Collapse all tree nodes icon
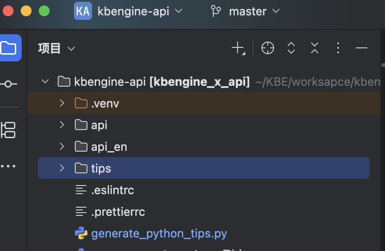This screenshot has width=385, height=251. tap(315, 48)
